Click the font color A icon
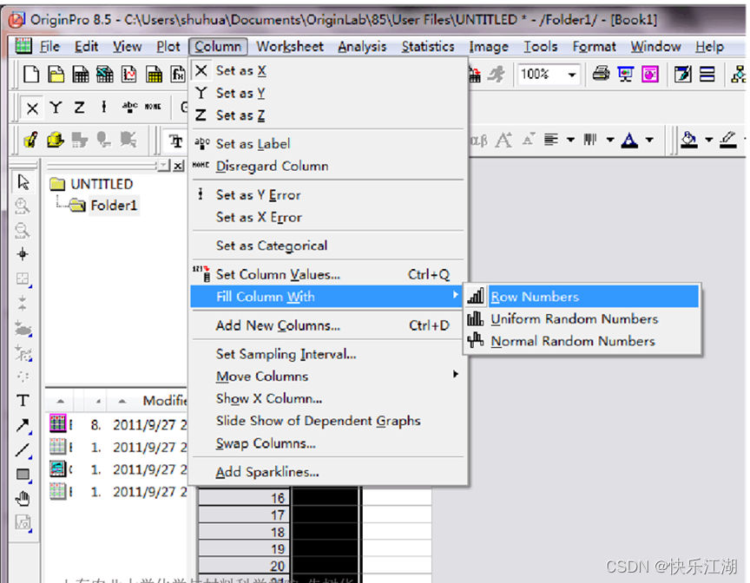 point(629,140)
